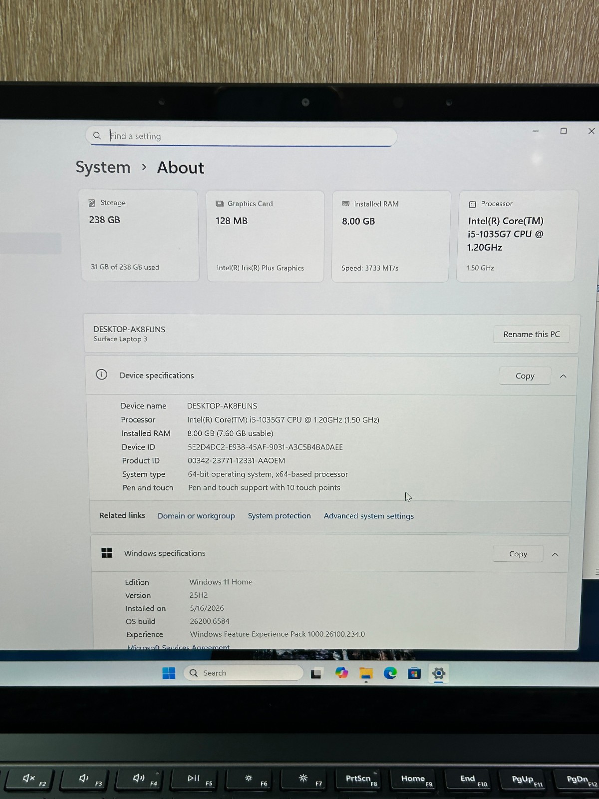Click the Processor chip icon
Viewport: 599px width, 799px height.
coord(472,204)
